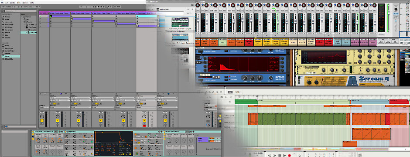Select MIDI Effects category in browser
The height and width of the screenshot is (157, 410).
(x=9, y=27)
